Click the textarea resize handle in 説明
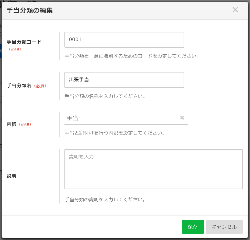 (x=241, y=187)
